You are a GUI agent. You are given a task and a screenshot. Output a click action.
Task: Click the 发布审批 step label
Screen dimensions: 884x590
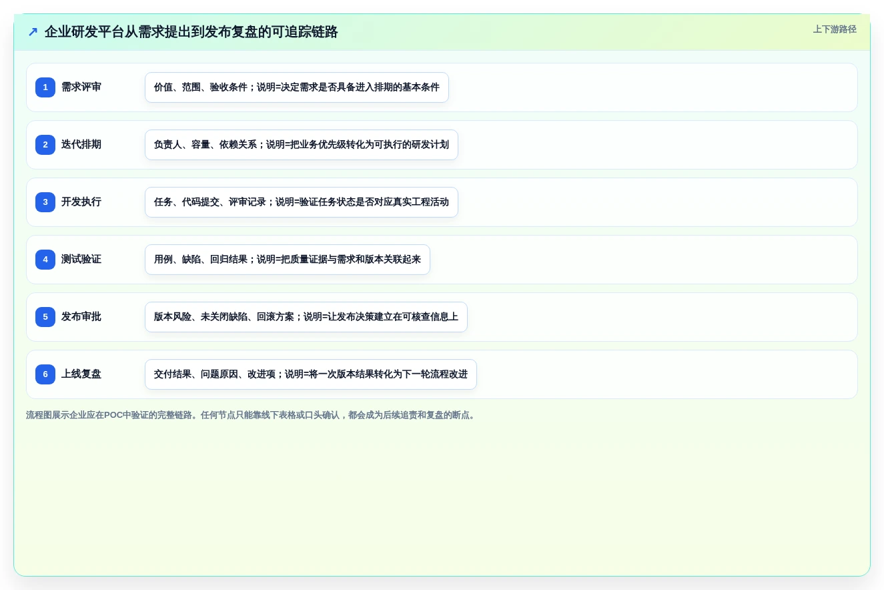click(x=81, y=317)
